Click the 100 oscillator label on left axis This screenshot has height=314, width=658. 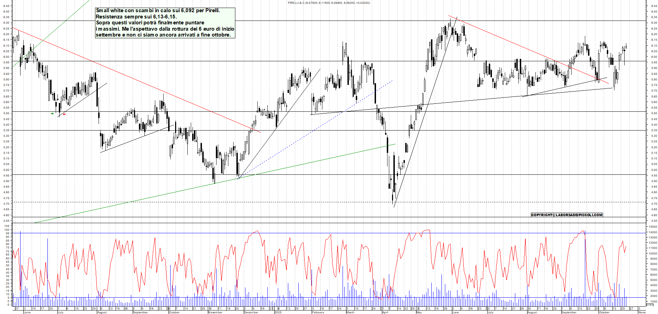[7, 226]
